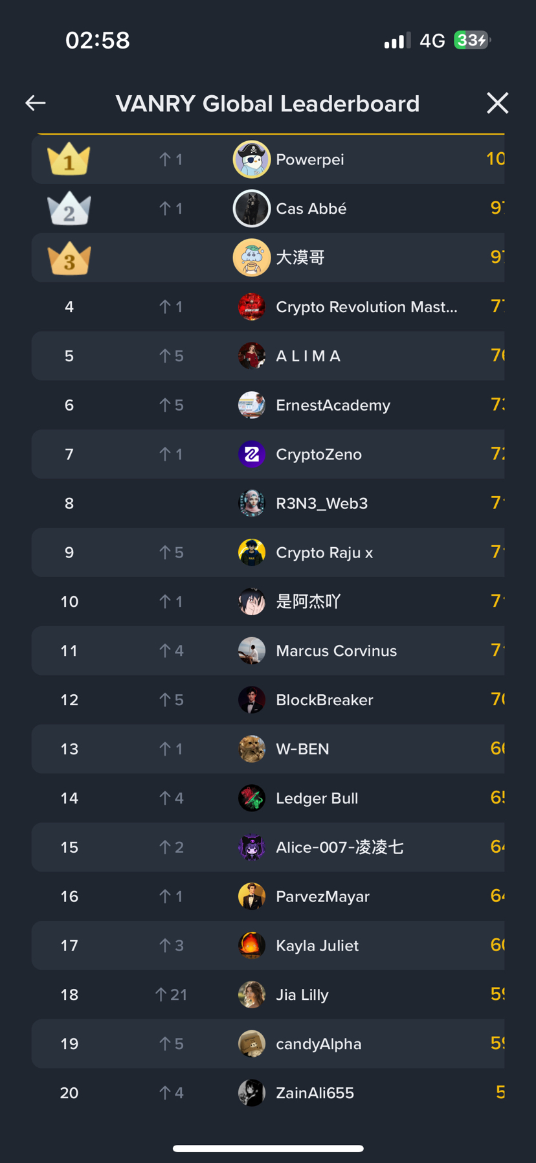The image size is (536, 1163).
Task: Tap the gold rank 1 crown
Action: click(x=69, y=159)
